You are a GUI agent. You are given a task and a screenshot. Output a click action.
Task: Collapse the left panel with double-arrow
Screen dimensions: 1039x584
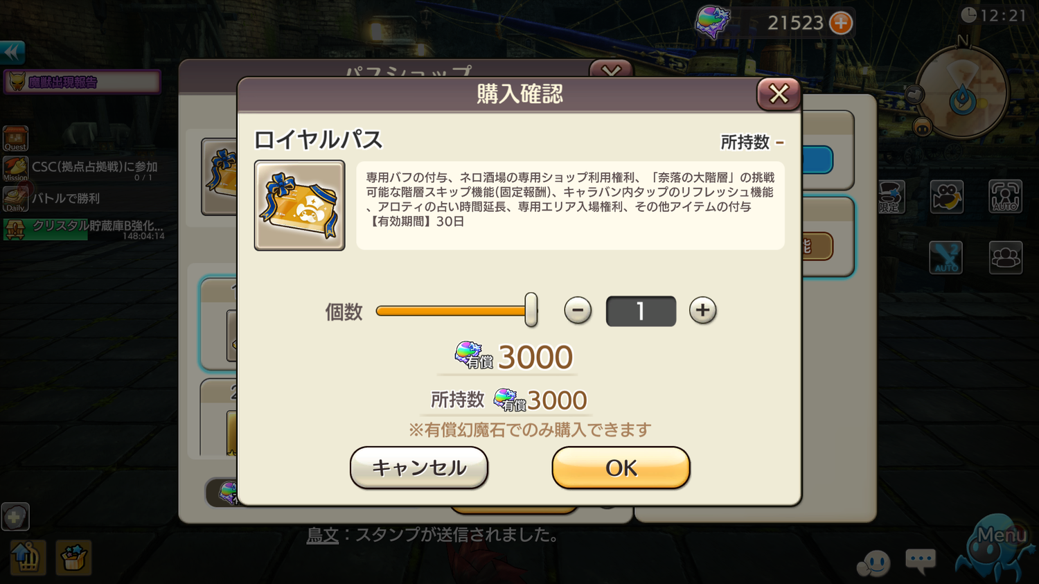point(12,52)
